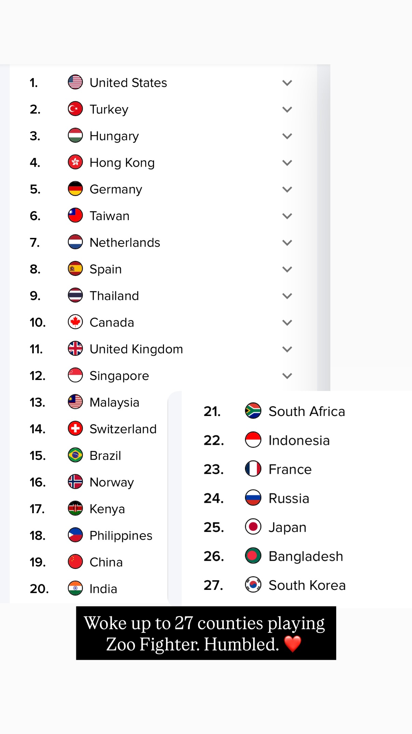Click the Taiwan country name
The image size is (412, 734).
(x=109, y=216)
